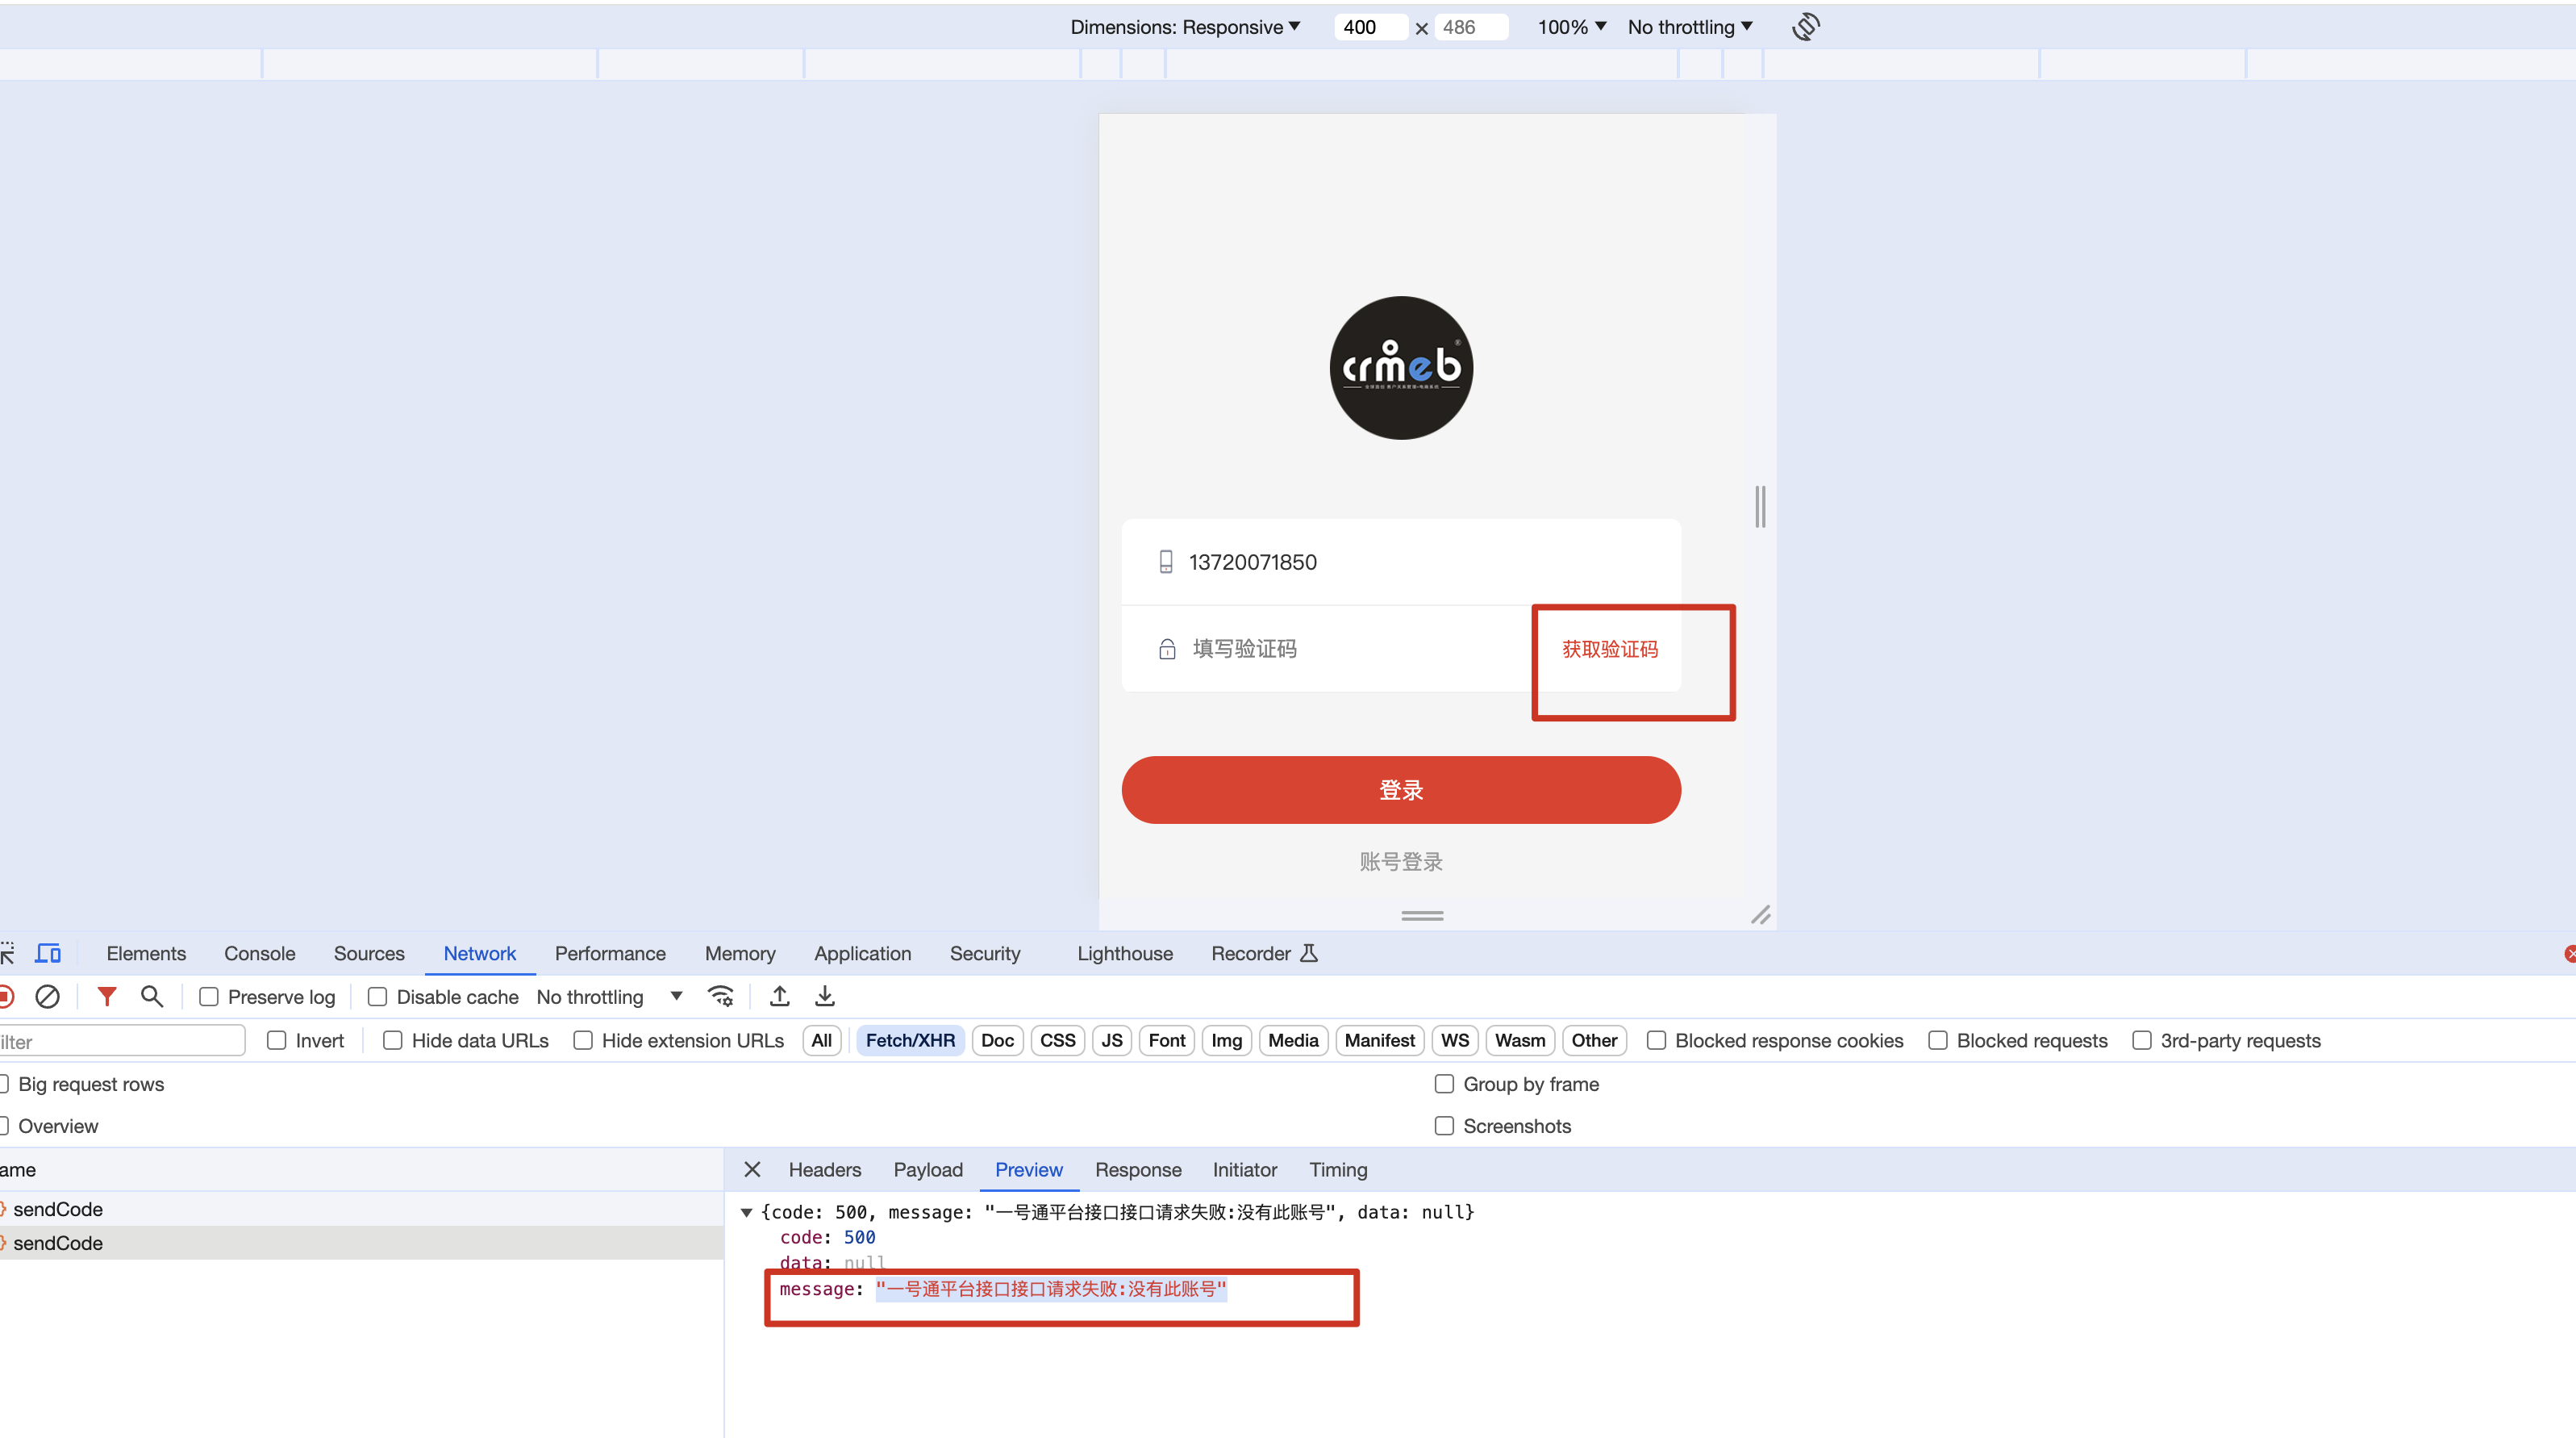Image resolution: width=2576 pixels, height=1438 pixels.
Task: Grab viewport right-edge resize handle
Action: pos(1760,506)
